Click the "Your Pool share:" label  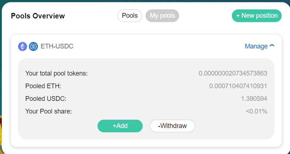click(48, 111)
